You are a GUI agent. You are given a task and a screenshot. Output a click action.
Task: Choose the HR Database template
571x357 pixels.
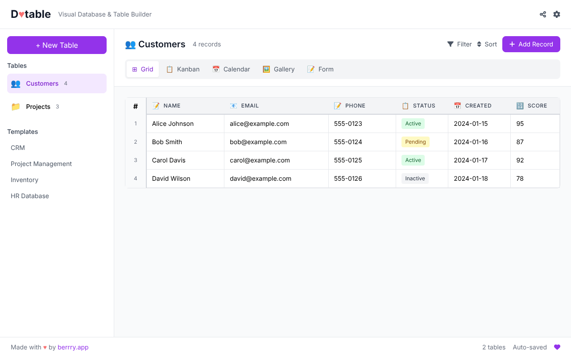30,196
